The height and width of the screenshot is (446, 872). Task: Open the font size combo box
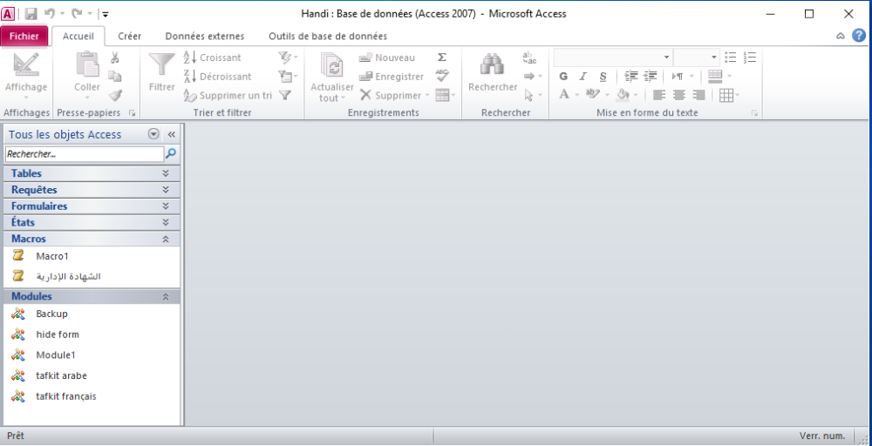(x=697, y=57)
